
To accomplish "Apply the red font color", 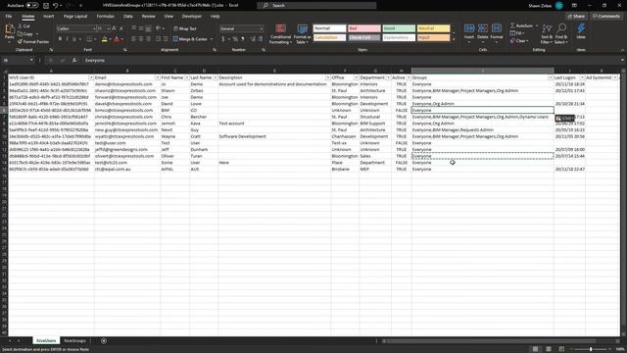I will 117,39.
